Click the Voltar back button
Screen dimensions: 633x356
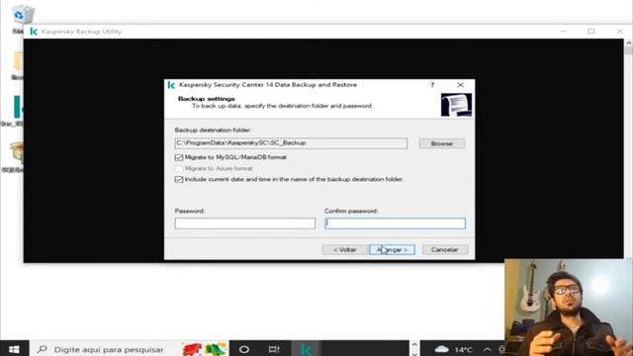pos(345,250)
